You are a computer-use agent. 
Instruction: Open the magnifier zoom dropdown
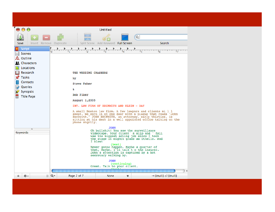click(x=53, y=176)
